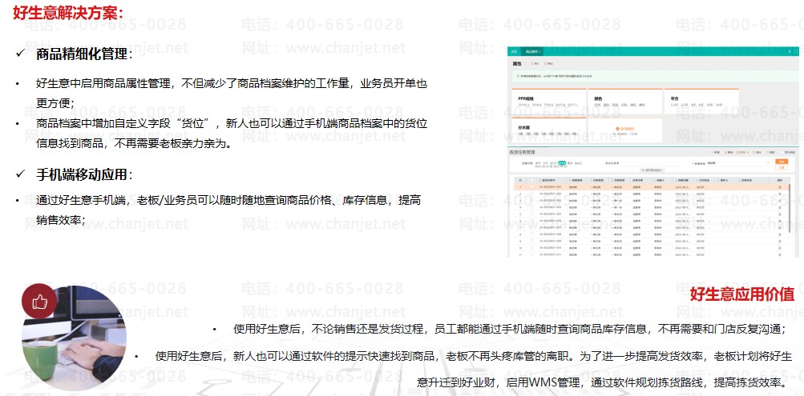Screen dimensions: 804x396
Task: Click the JH-20220831-011 task number cell
Action: coord(551,254)
